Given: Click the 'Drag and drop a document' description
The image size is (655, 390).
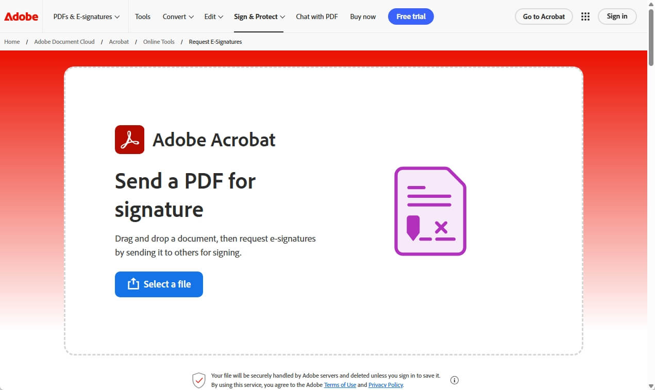Looking at the screenshot, I should tap(215, 246).
